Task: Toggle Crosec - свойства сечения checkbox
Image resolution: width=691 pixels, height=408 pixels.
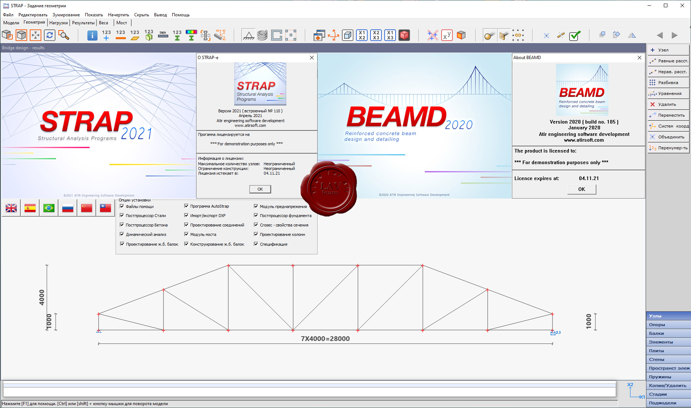Action: [256, 225]
